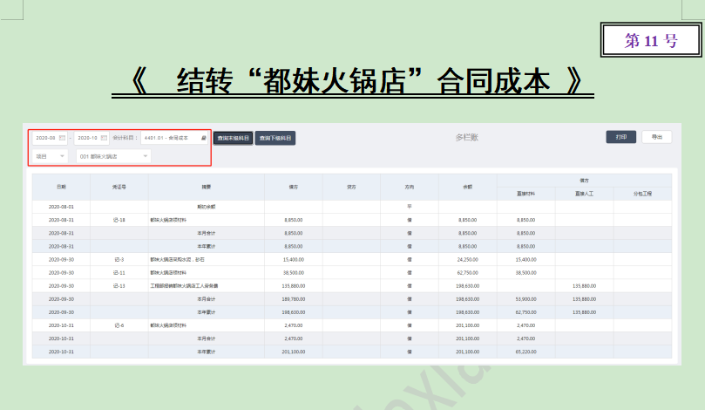
Task: Click summary 工程部报销 in 记-13 row
Action: pyautogui.click(x=185, y=286)
